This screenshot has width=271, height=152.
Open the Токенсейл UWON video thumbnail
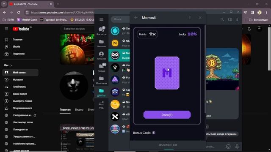click(x=77, y=138)
